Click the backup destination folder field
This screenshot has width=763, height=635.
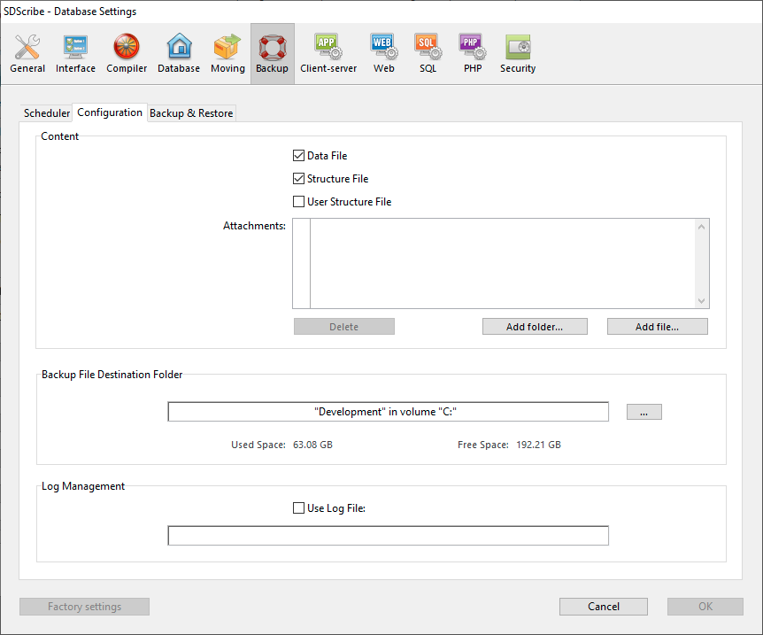[x=389, y=412]
